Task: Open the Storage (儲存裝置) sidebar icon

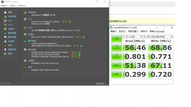Action: pyautogui.click(x=5, y=37)
